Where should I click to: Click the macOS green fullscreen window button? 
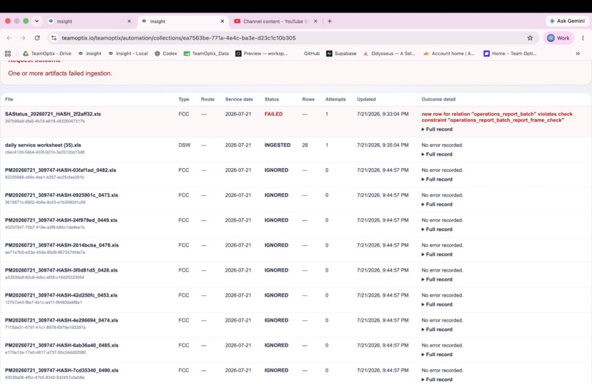pos(26,21)
